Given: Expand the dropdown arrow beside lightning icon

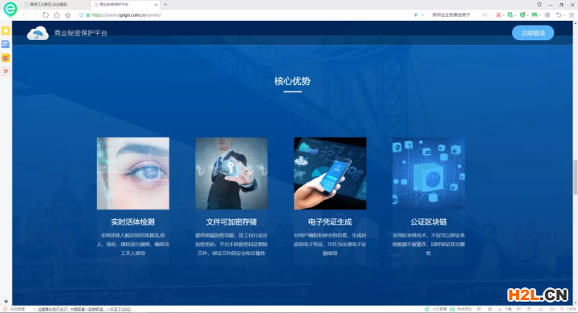Looking at the screenshot, I should click(x=422, y=14).
